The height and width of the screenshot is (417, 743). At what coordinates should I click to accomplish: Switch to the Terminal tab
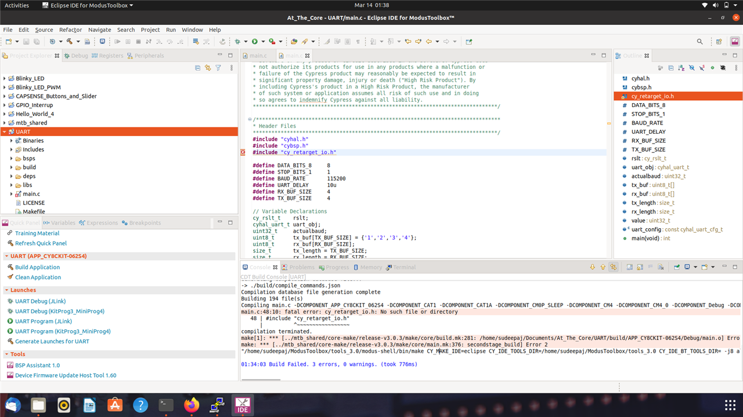(401, 267)
